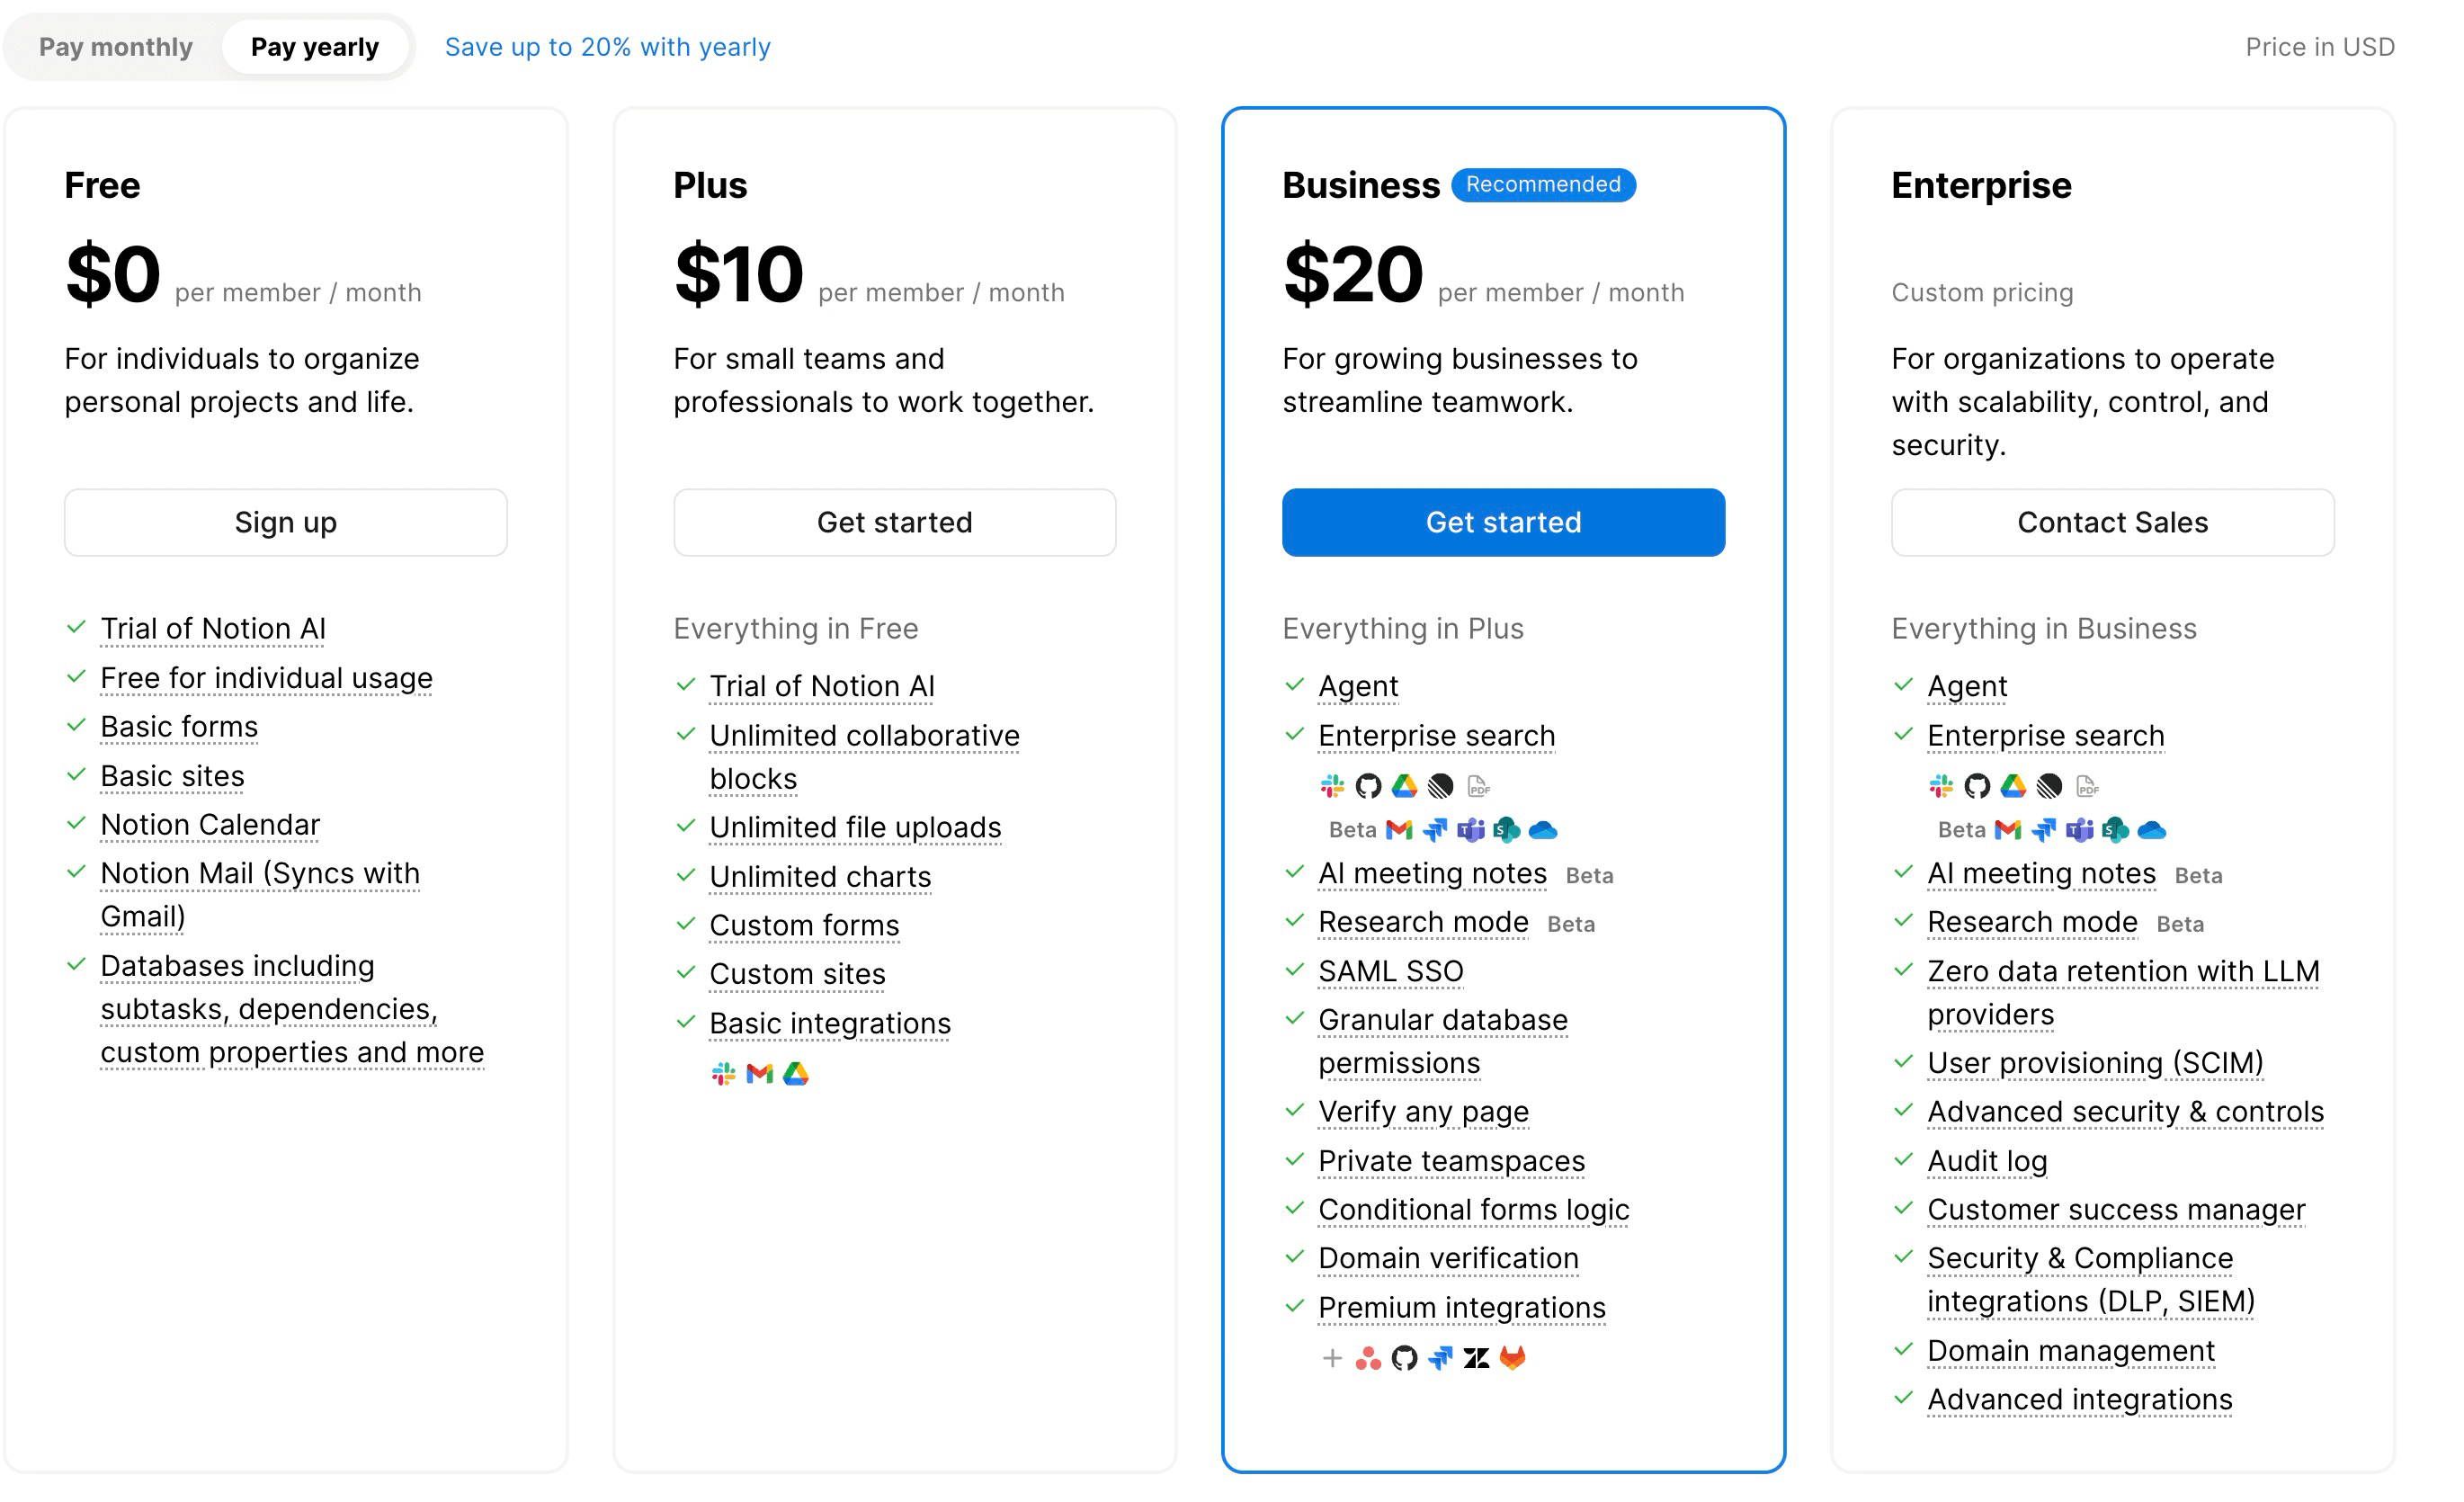Click the Zendesk icon under Premium integrations
This screenshot has width=2464, height=1502.
click(1477, 1360)
